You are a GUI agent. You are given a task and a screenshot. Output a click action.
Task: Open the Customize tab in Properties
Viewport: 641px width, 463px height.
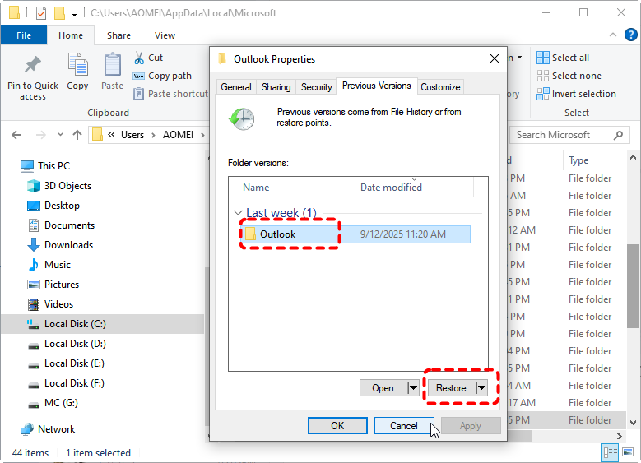[x=440, y=87]
